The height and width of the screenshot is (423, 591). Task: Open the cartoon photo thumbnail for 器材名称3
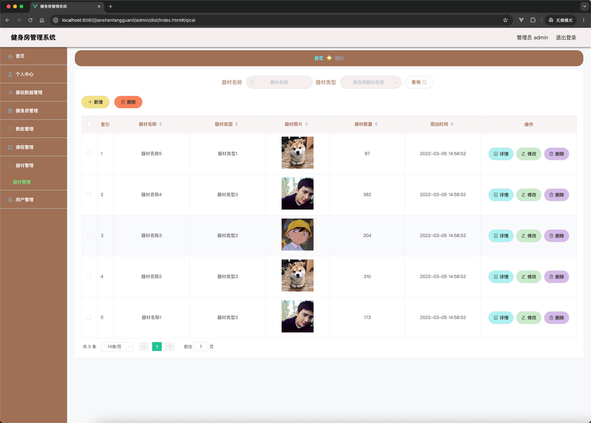[x=298, y=235]
